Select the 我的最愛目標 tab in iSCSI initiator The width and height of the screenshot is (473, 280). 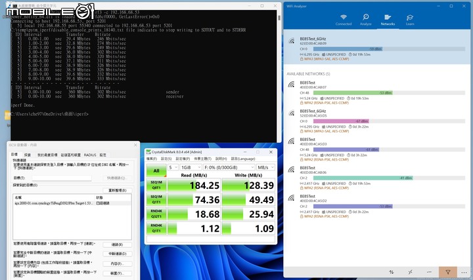coord(47,155)
